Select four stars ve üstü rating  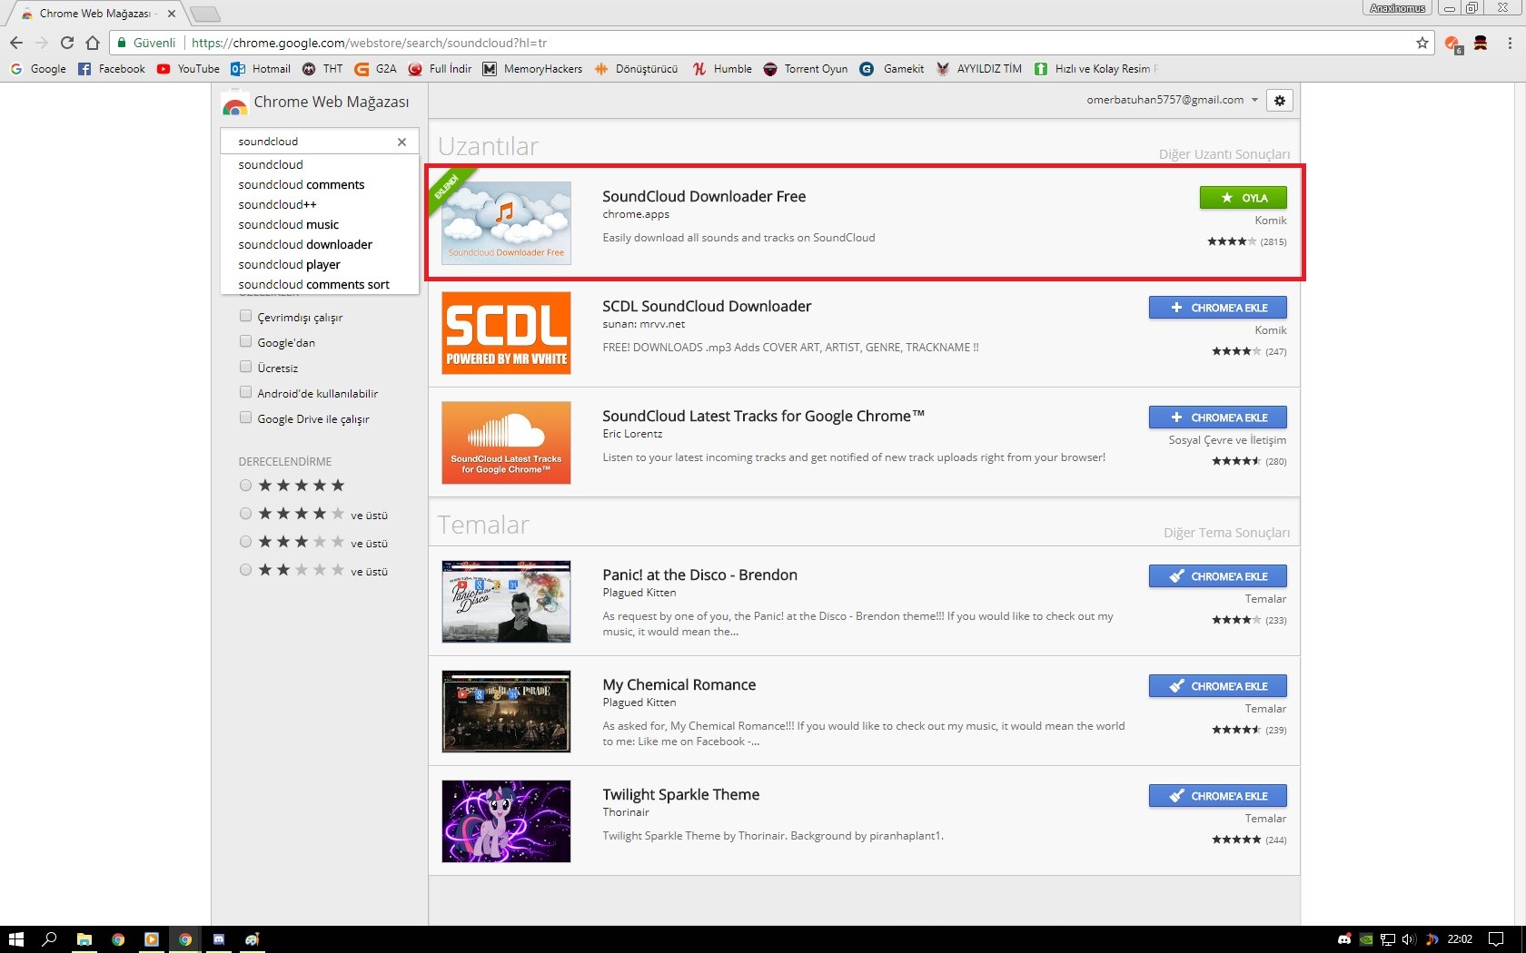[245, 514]
